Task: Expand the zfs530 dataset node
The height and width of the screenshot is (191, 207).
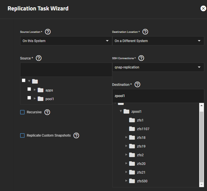Action: pos(126,181)
